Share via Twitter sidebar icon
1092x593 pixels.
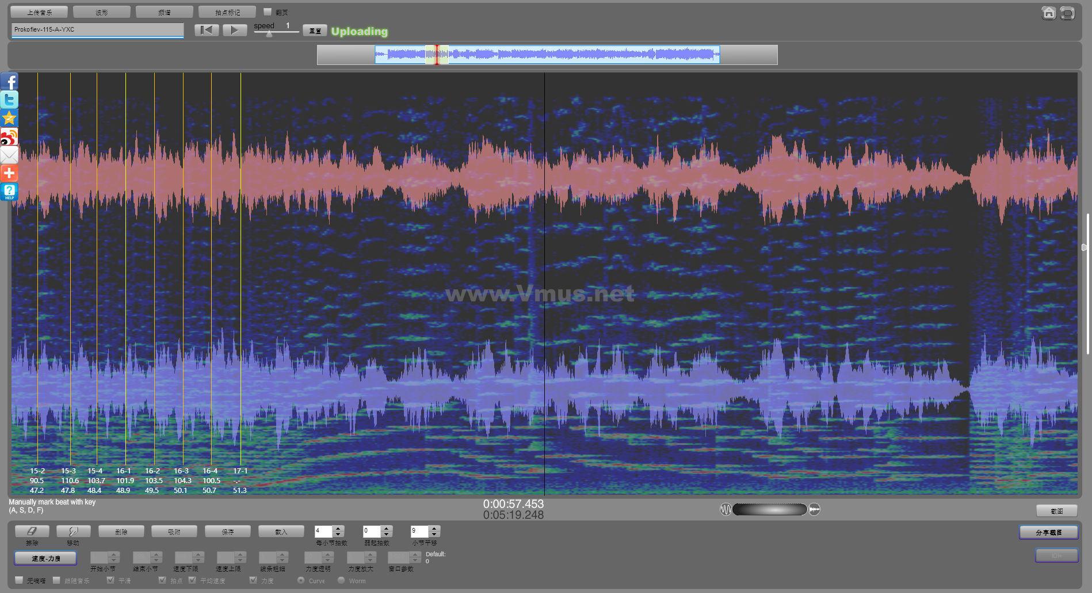coord(9,100)
